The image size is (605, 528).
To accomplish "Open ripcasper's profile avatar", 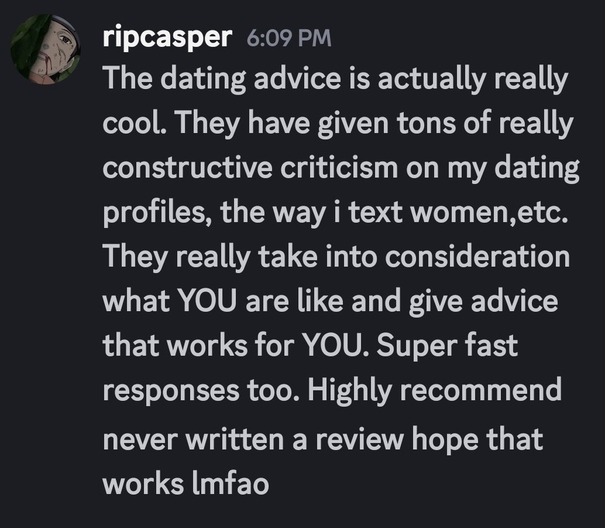I will tap(46, 49).
